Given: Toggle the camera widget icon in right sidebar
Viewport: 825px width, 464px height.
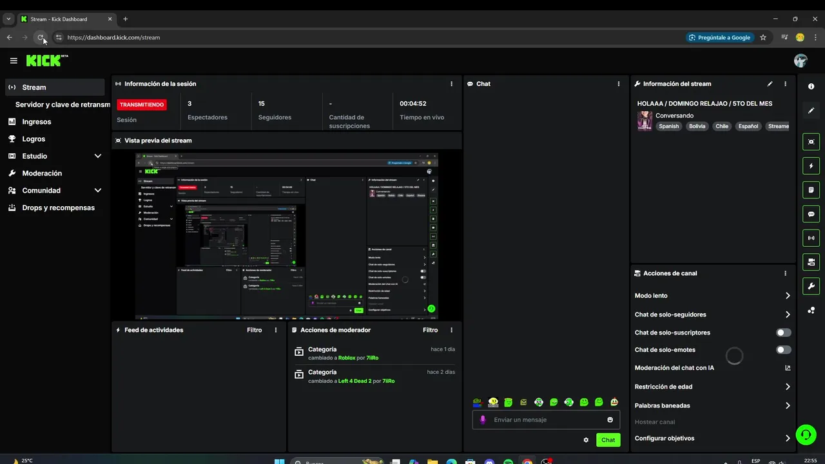Looking at the screenshot, I should tap(811, 262).
